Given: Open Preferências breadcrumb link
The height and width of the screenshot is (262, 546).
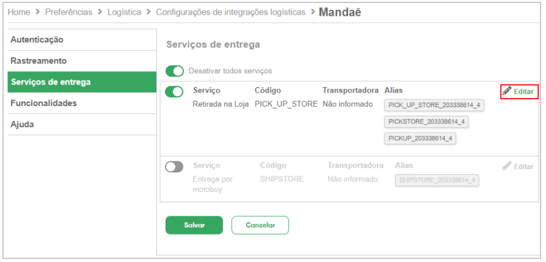Looking at the screenshot, I should tap(69, 12).
